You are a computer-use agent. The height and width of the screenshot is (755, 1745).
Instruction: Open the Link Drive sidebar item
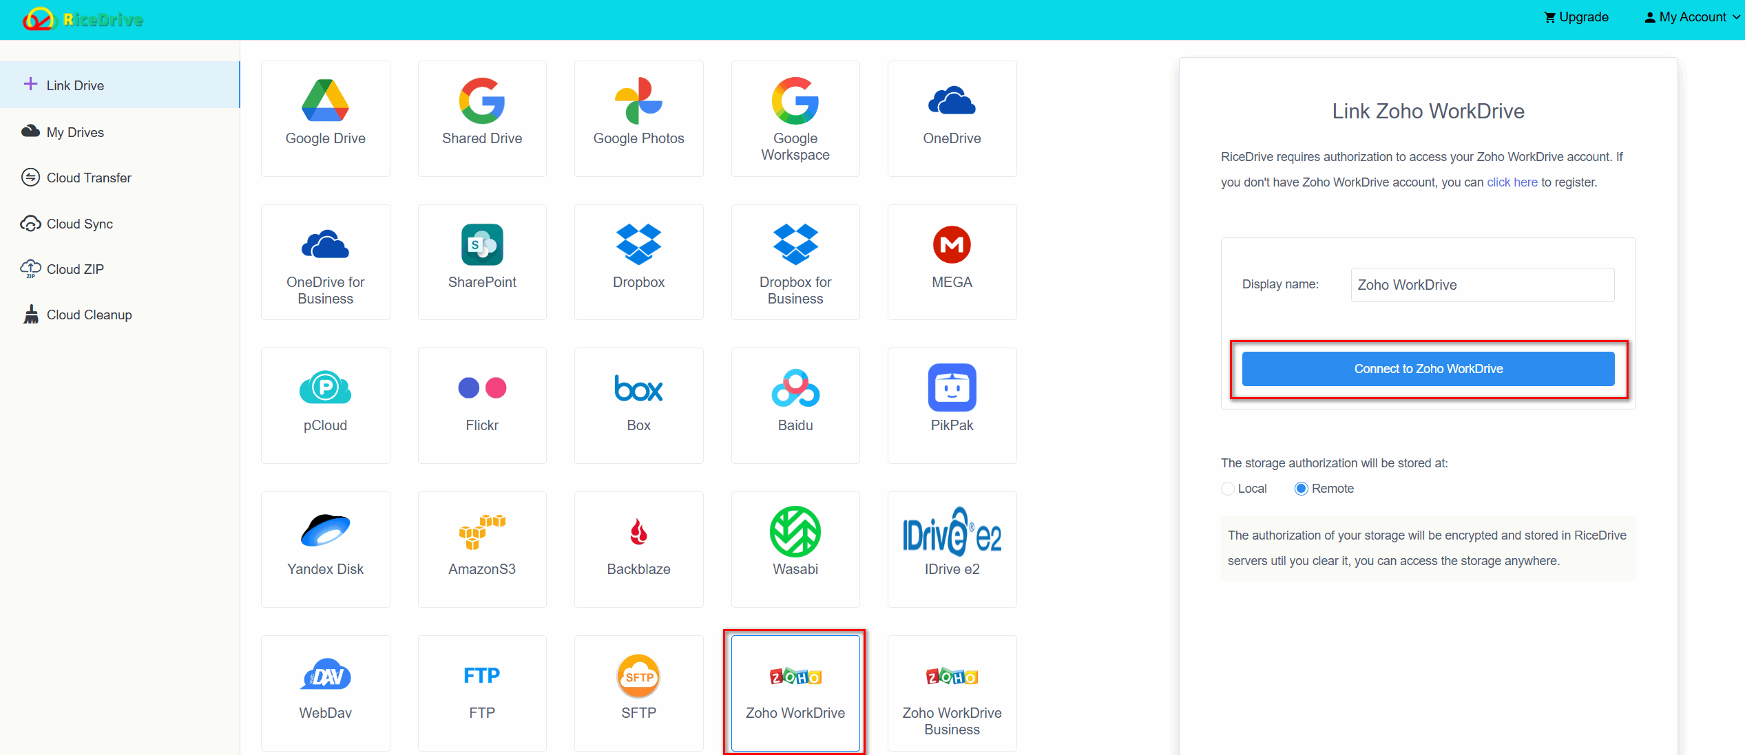(120, 85)
